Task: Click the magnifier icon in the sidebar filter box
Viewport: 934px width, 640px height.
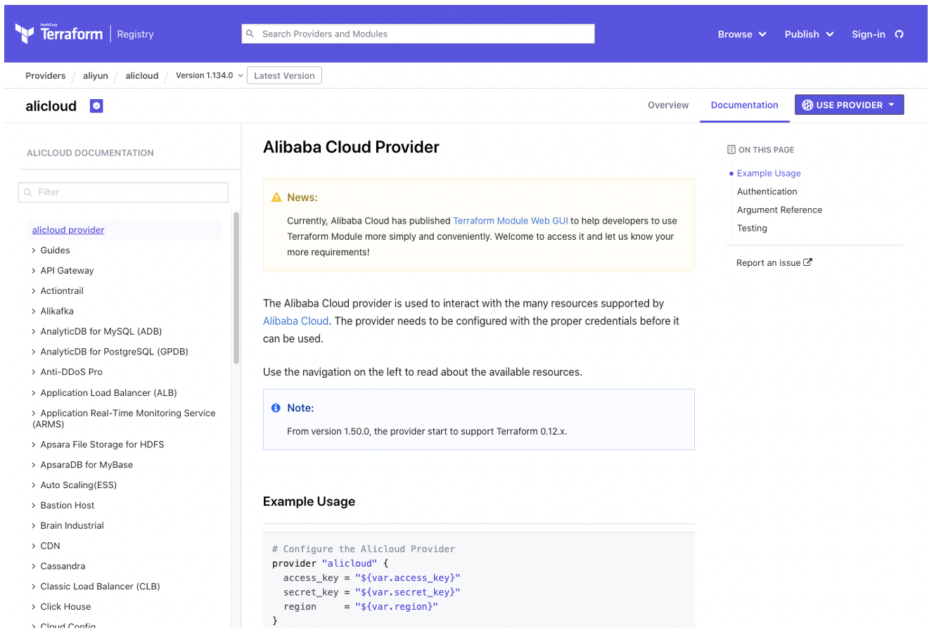Action: [x=27, y=191]
